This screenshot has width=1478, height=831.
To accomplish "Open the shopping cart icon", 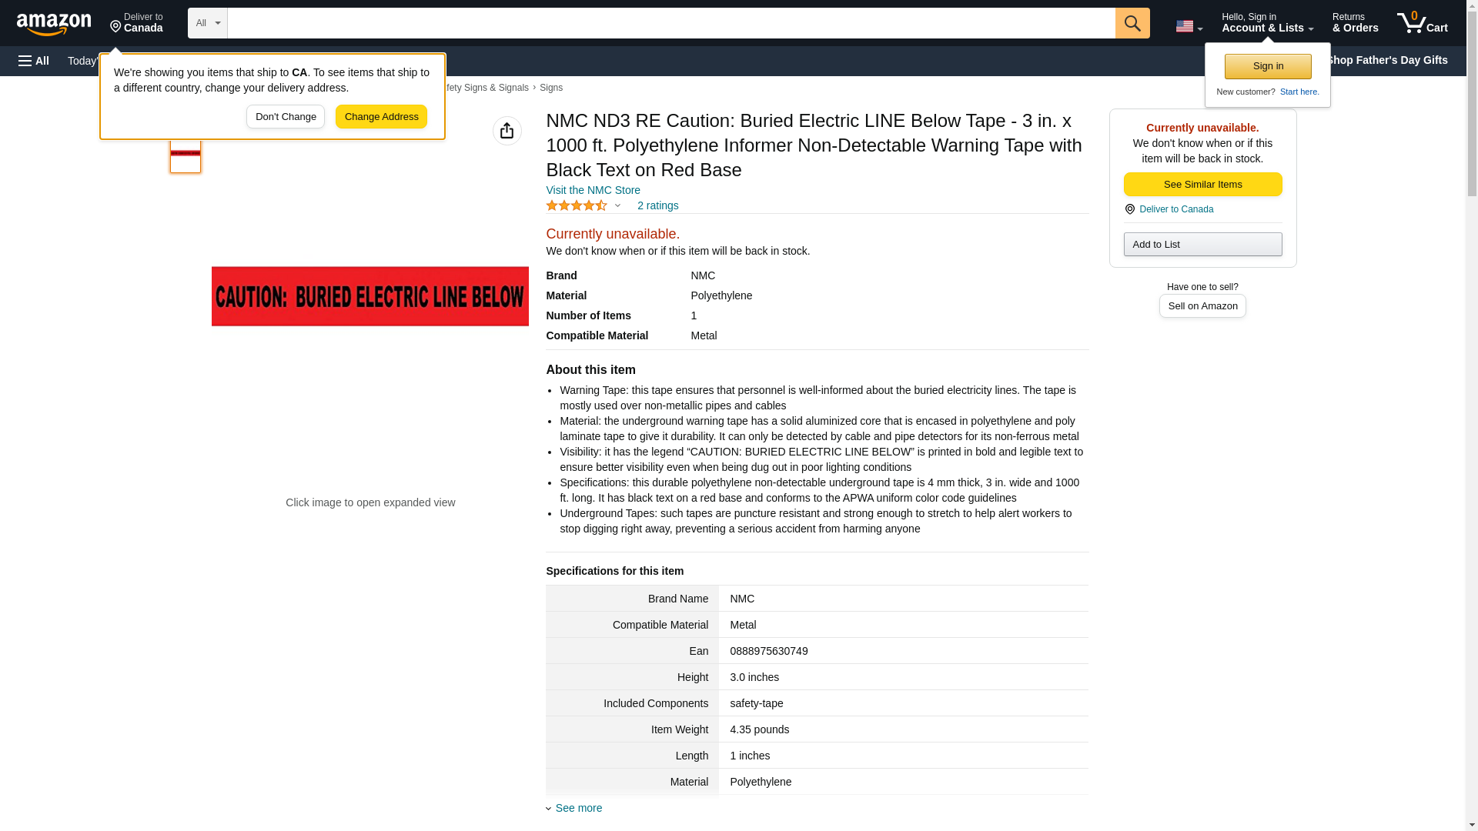I will 1421,23.
